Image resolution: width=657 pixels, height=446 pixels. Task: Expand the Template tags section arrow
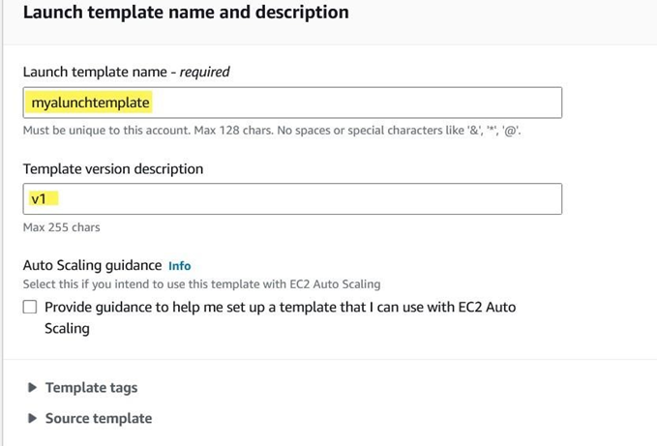point(33,388)
